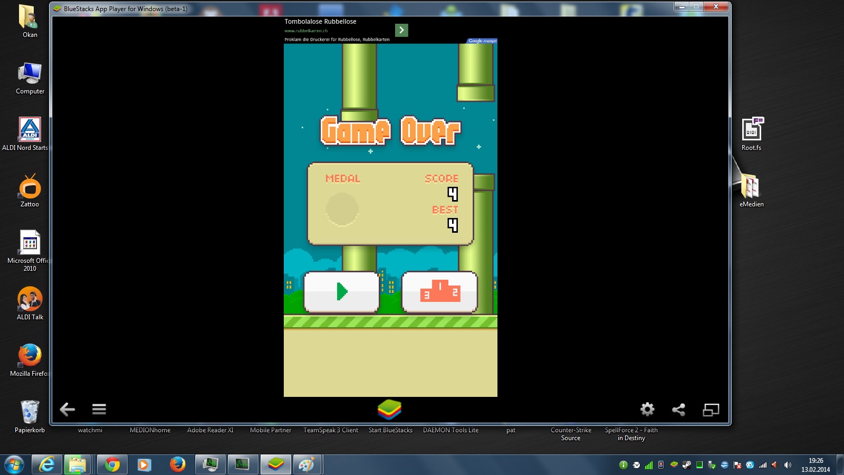Launch Google Chrome from taskbar

112,465
